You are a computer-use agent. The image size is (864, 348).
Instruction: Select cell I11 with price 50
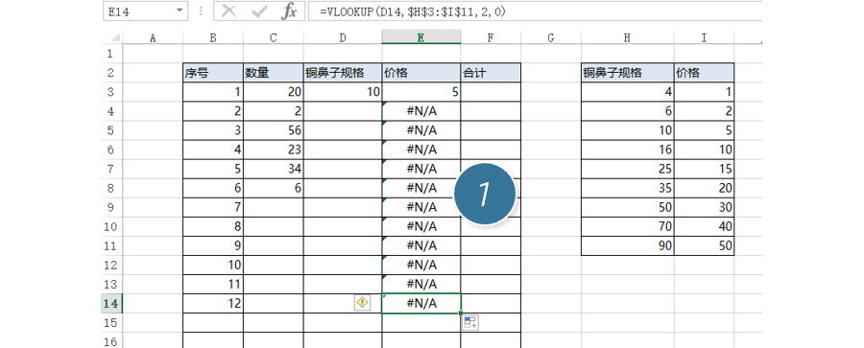(704, 245)
